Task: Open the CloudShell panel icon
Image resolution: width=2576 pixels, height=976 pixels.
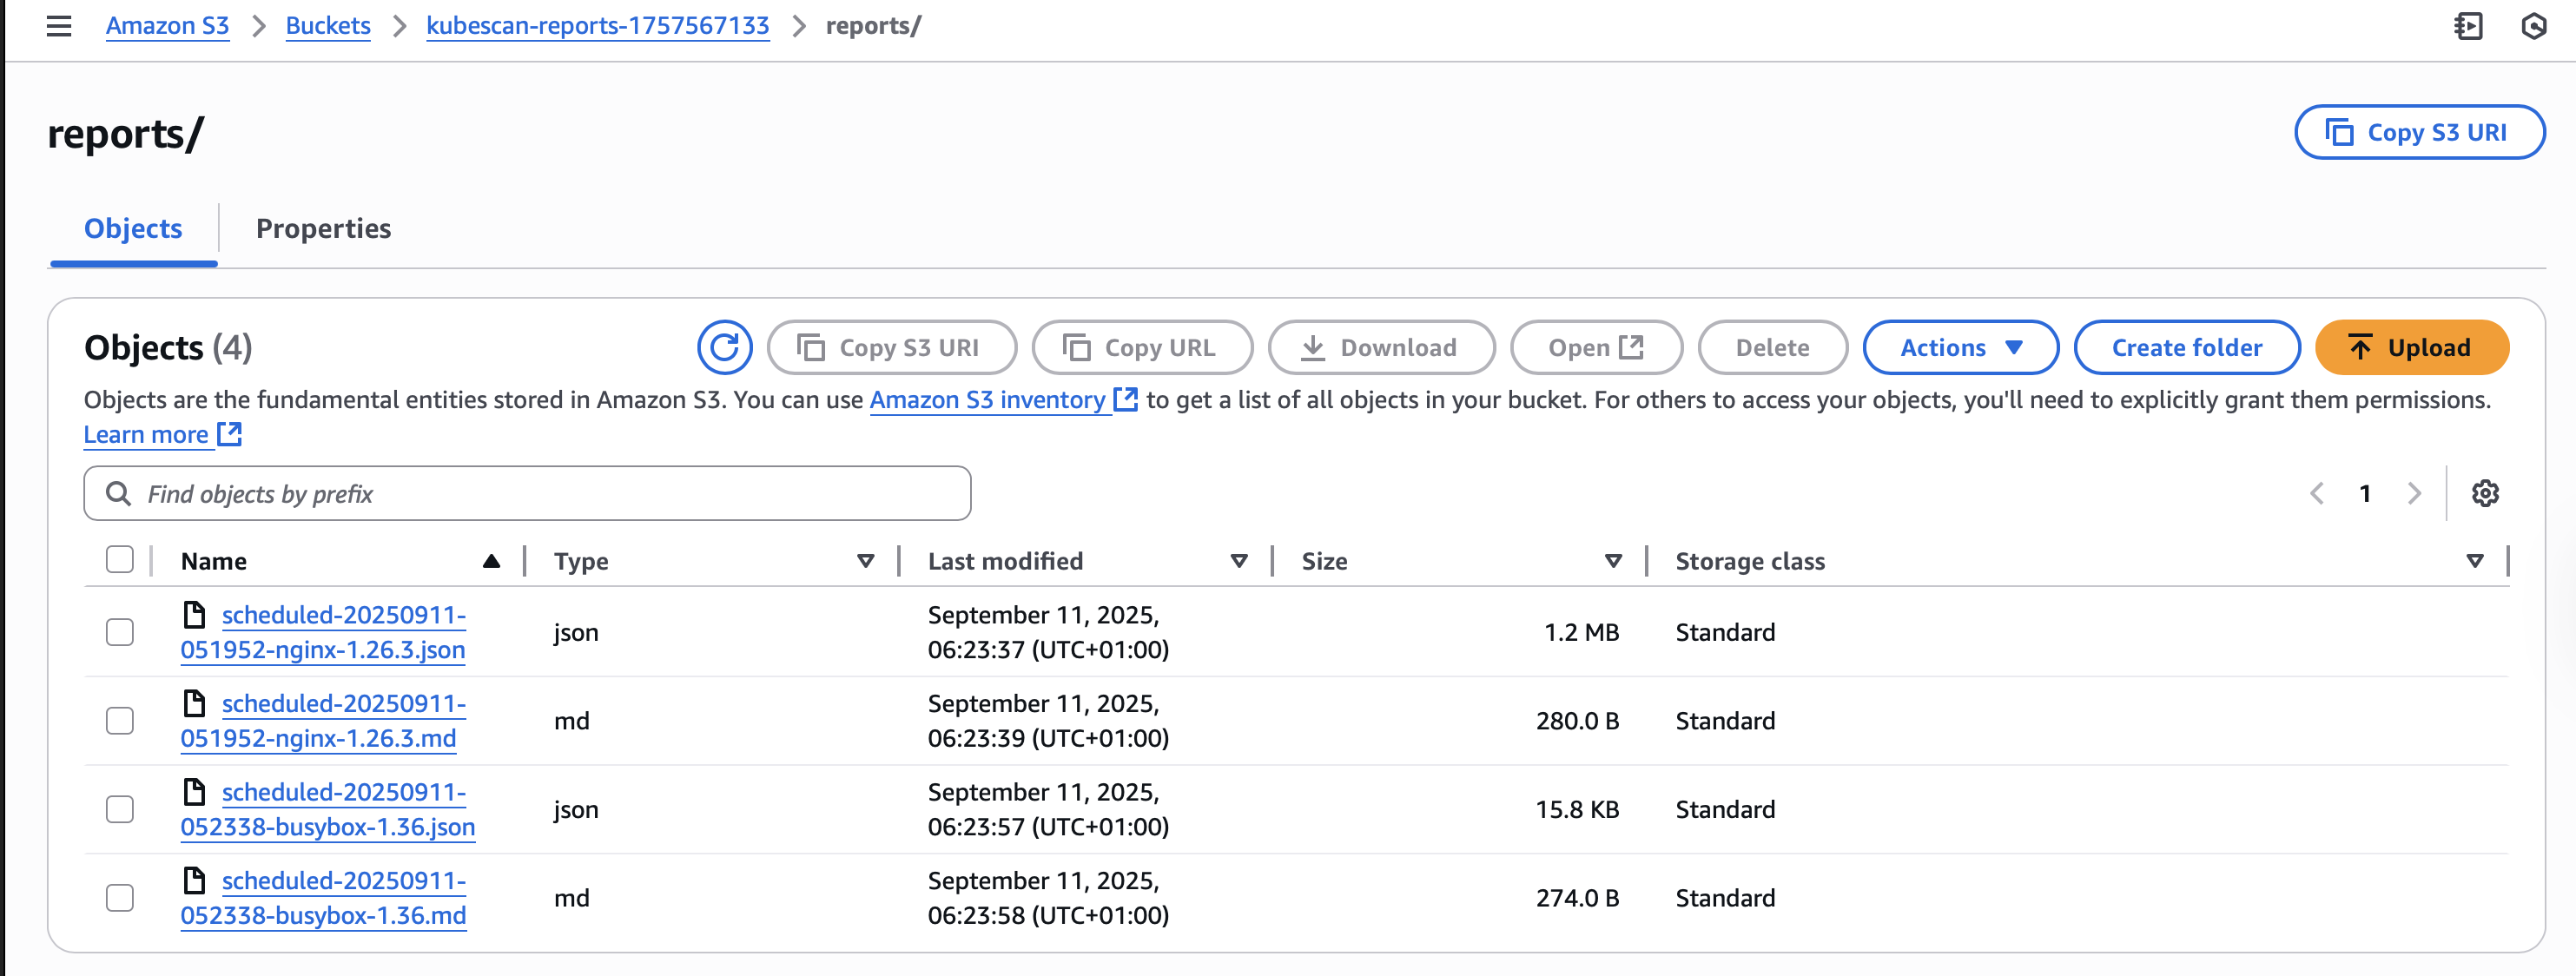Action: 2468,26
